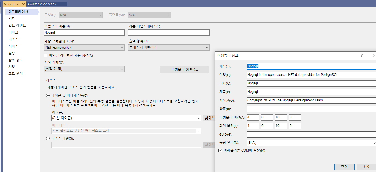Click 제목 field in assembly info

coord(311,66)
